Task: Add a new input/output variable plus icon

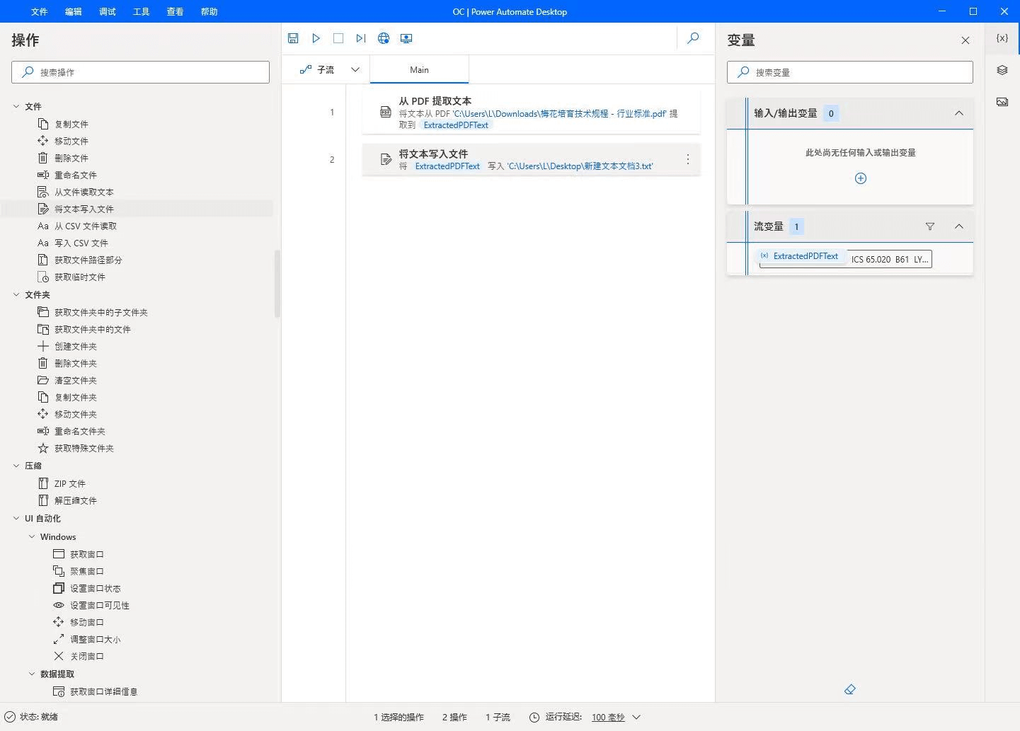Action: [861, 178]
